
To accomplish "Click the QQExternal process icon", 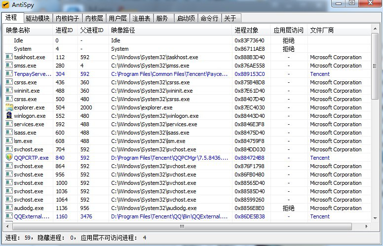I will pos(9,216).
